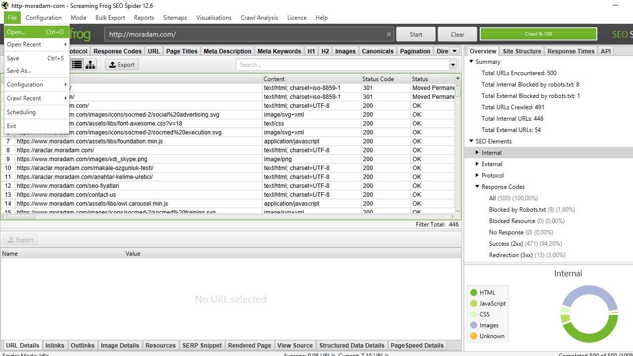633x356 pixels.
Task: Open the search filter dropdown arrow
Action: pyautogui.click(x=453, y=65)
